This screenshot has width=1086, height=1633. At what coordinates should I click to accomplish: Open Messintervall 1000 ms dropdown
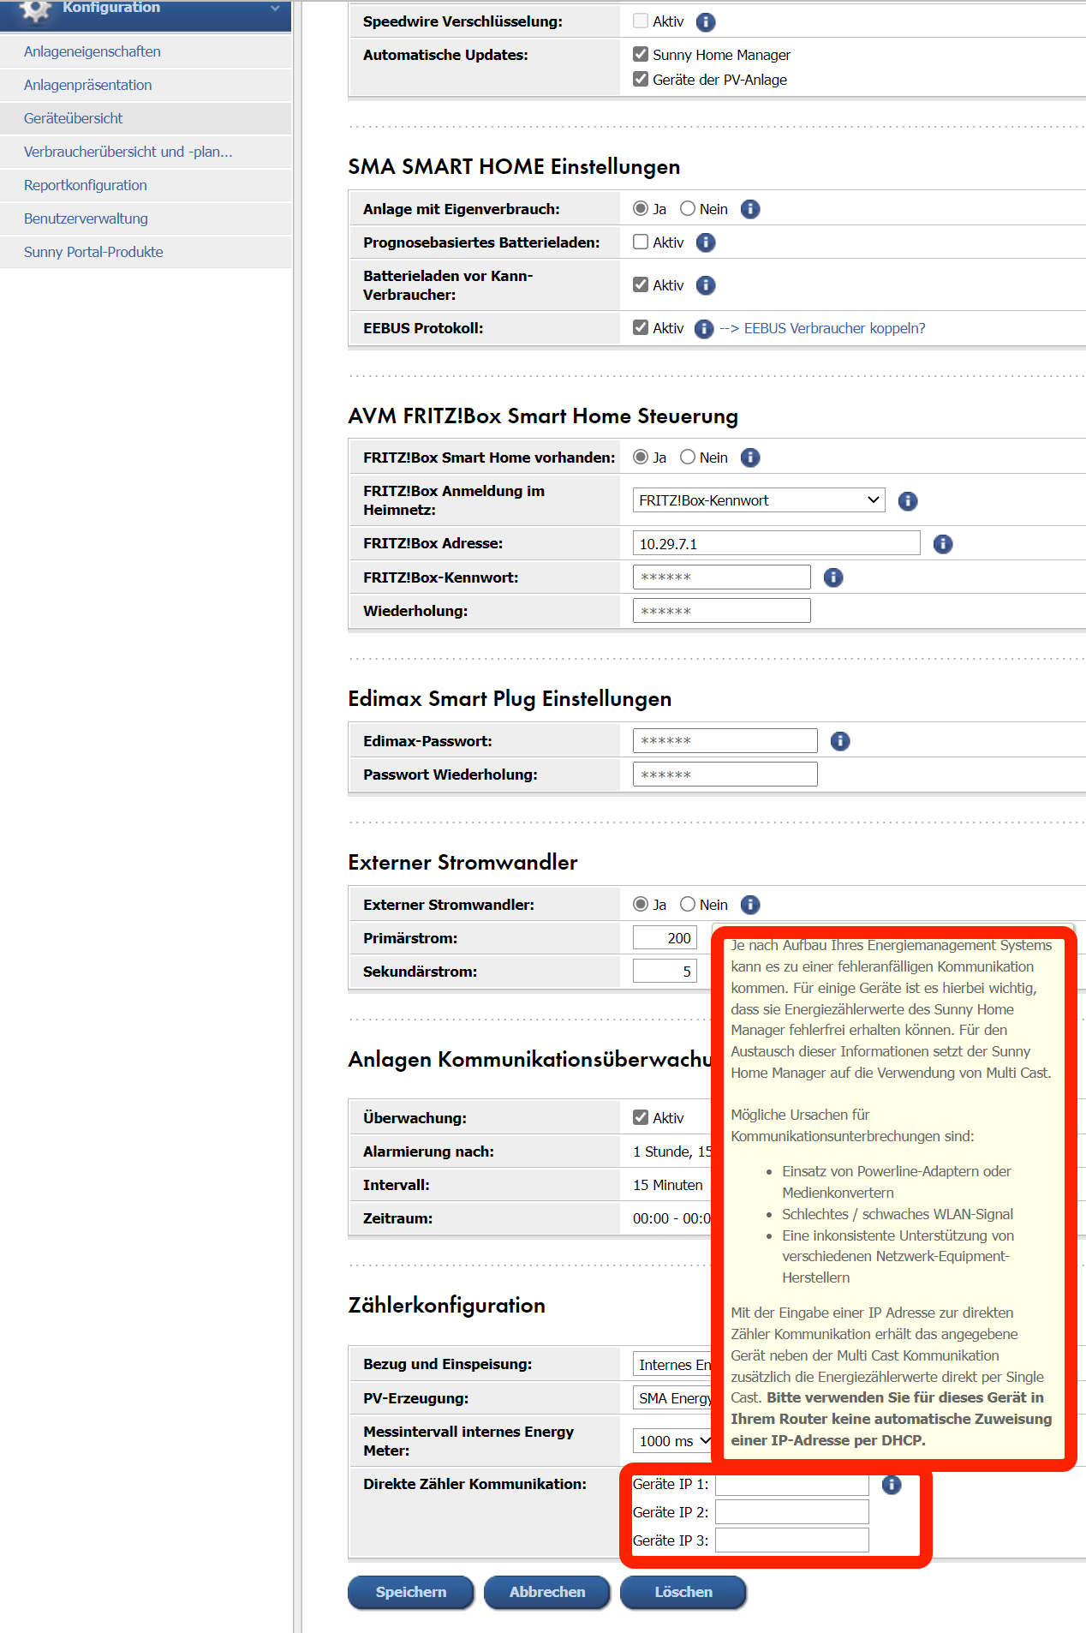pos(672,1441)
